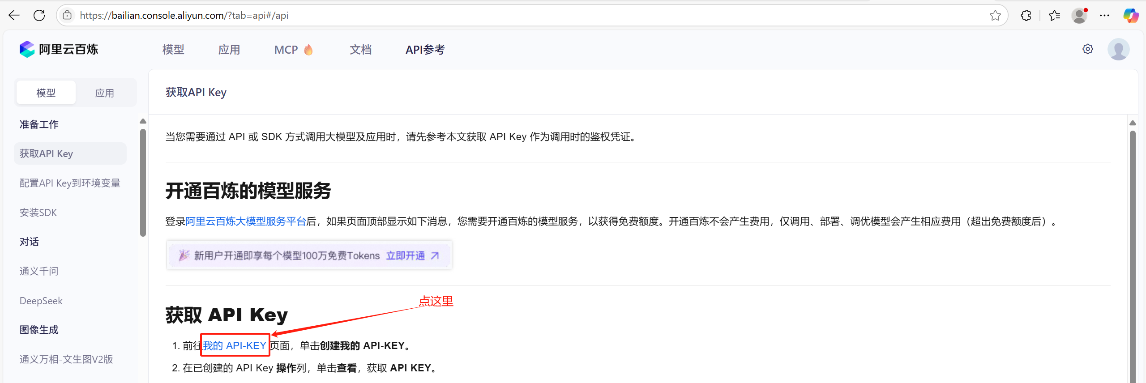This screenshot has height=383, width=1146.
Task: Click the 立即开通 banner link
Action: (x=406, y=255)
